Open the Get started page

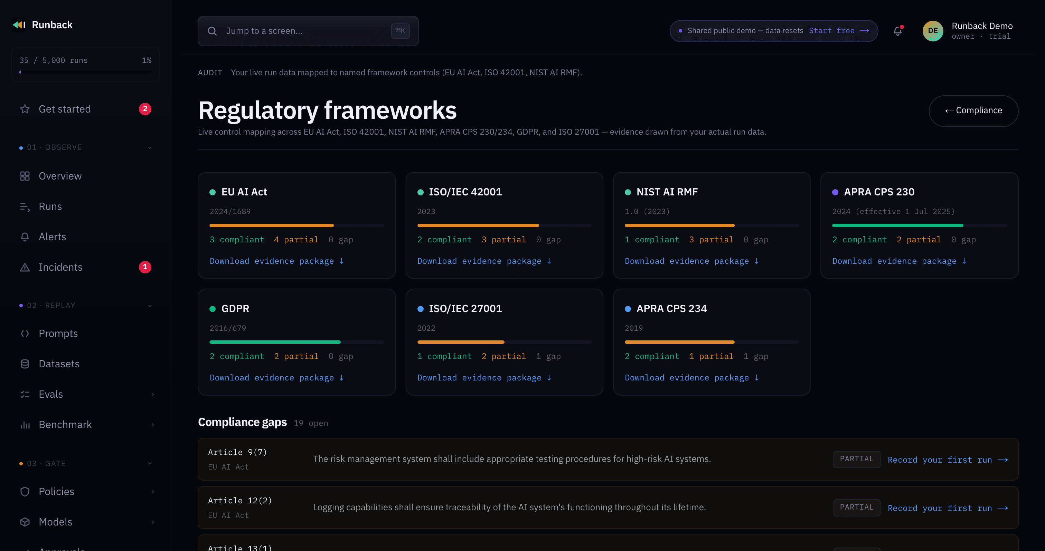click(x=85, y=109)
